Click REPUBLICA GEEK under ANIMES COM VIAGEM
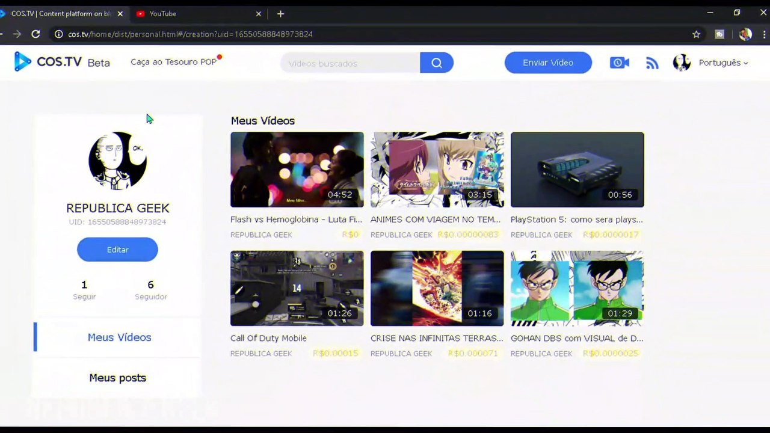Screen dimensions: 770x433 tap(401, 235)
